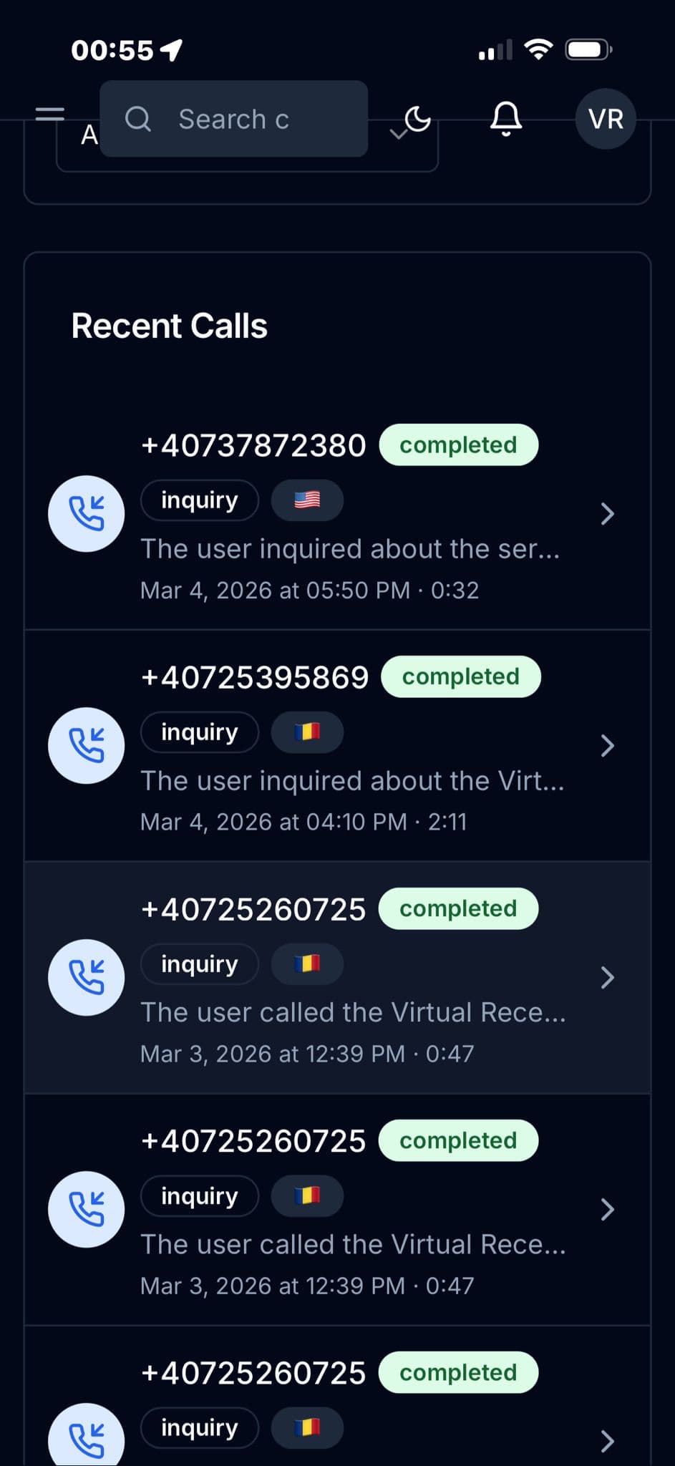The image size is (675, 1466).
Task: Open the call from +40725260725
Action: (x=253, y=908)
